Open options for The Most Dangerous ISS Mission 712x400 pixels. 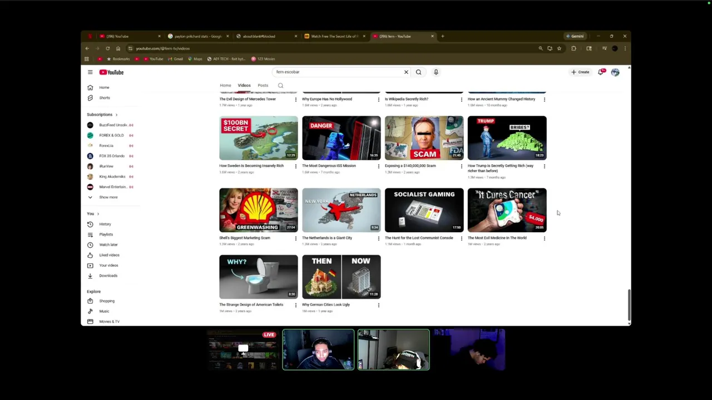click(x=378, y=166)
